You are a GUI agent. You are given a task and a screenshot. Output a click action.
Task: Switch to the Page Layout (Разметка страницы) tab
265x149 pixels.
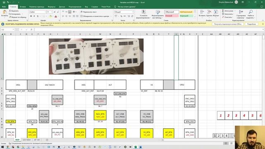click(37, 7)
